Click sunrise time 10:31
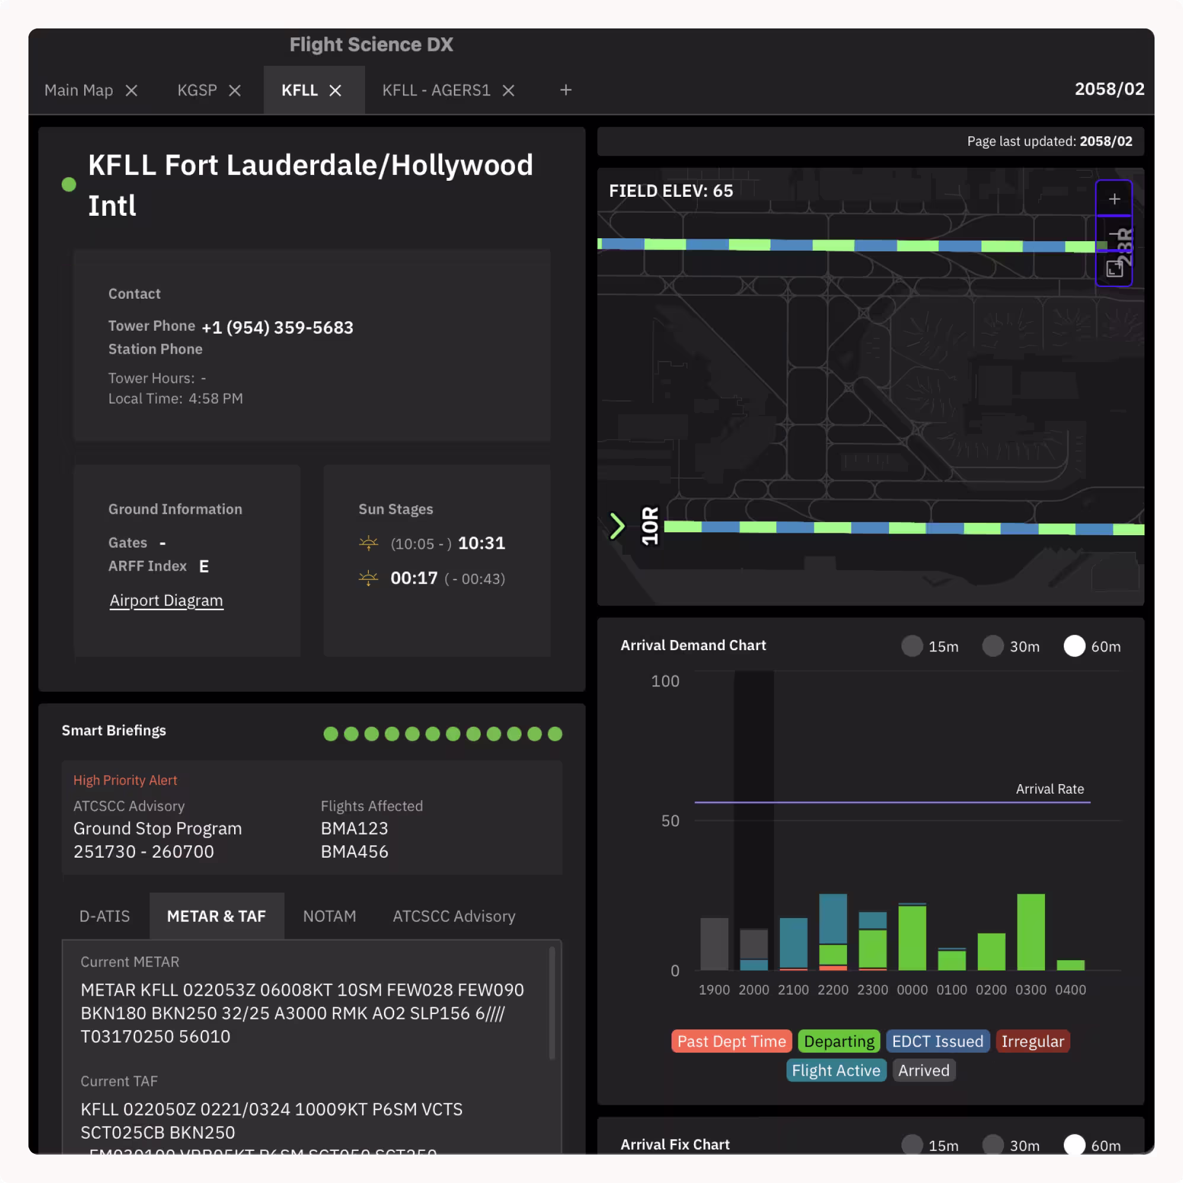Image resolution: width=1183 pixels, height=1183 pixels. [482, 543]
